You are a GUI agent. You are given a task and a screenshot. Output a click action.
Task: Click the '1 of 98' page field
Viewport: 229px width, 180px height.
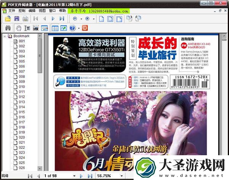pos(58,176)
